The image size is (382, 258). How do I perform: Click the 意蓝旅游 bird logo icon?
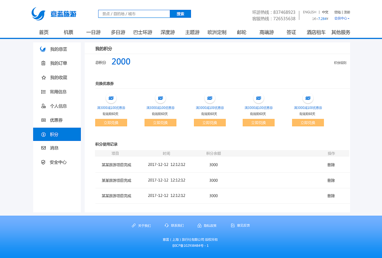(38, 14)
